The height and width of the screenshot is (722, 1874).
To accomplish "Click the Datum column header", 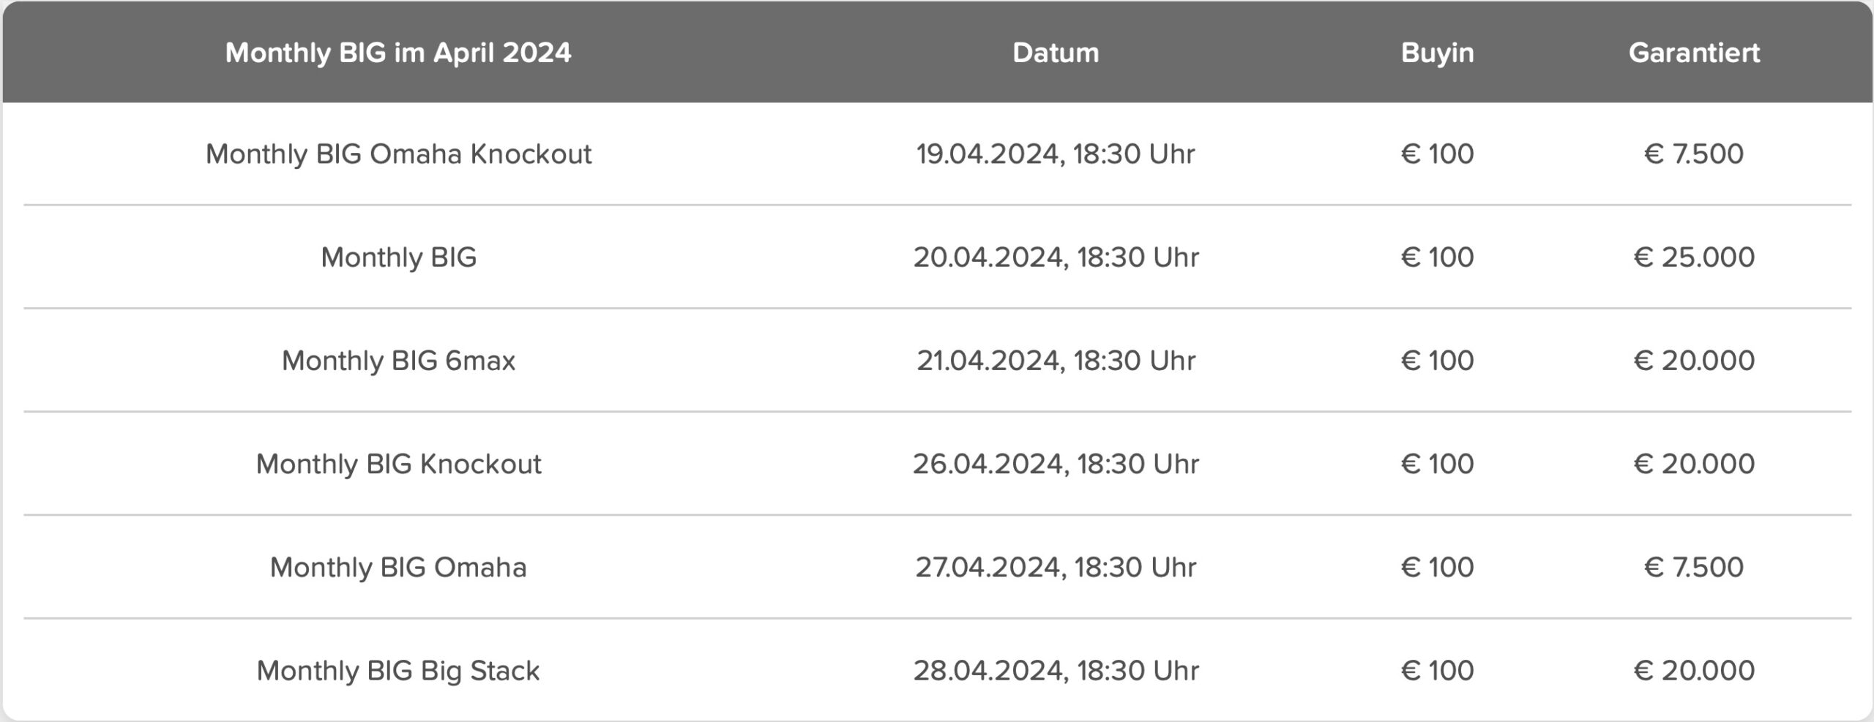I will [1056, 53].
